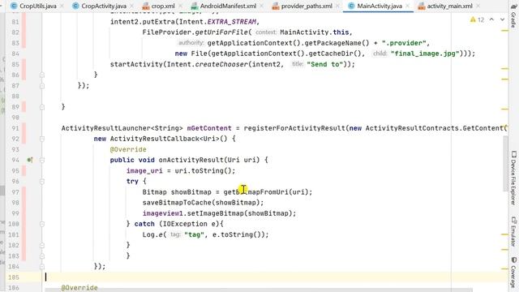Switch to the provider_paths.xml tab
Image resolution: width=519 pixels, height=292 pixels.
click(307, 6)
